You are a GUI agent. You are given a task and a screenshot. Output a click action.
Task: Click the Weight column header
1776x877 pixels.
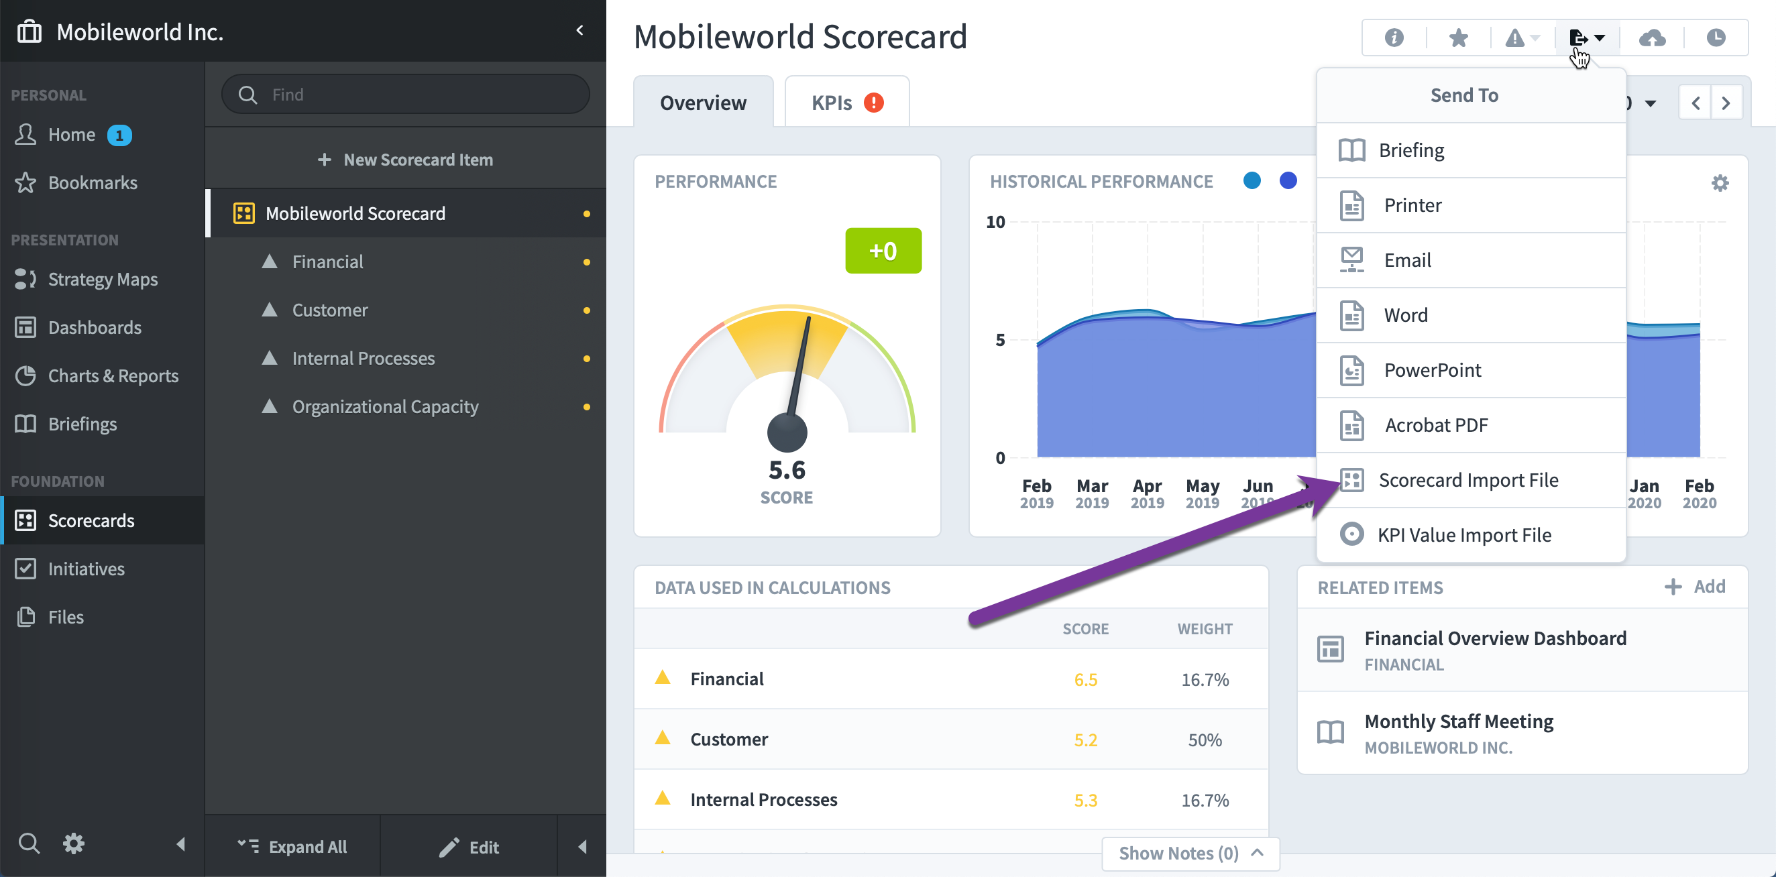[1205, 629]
